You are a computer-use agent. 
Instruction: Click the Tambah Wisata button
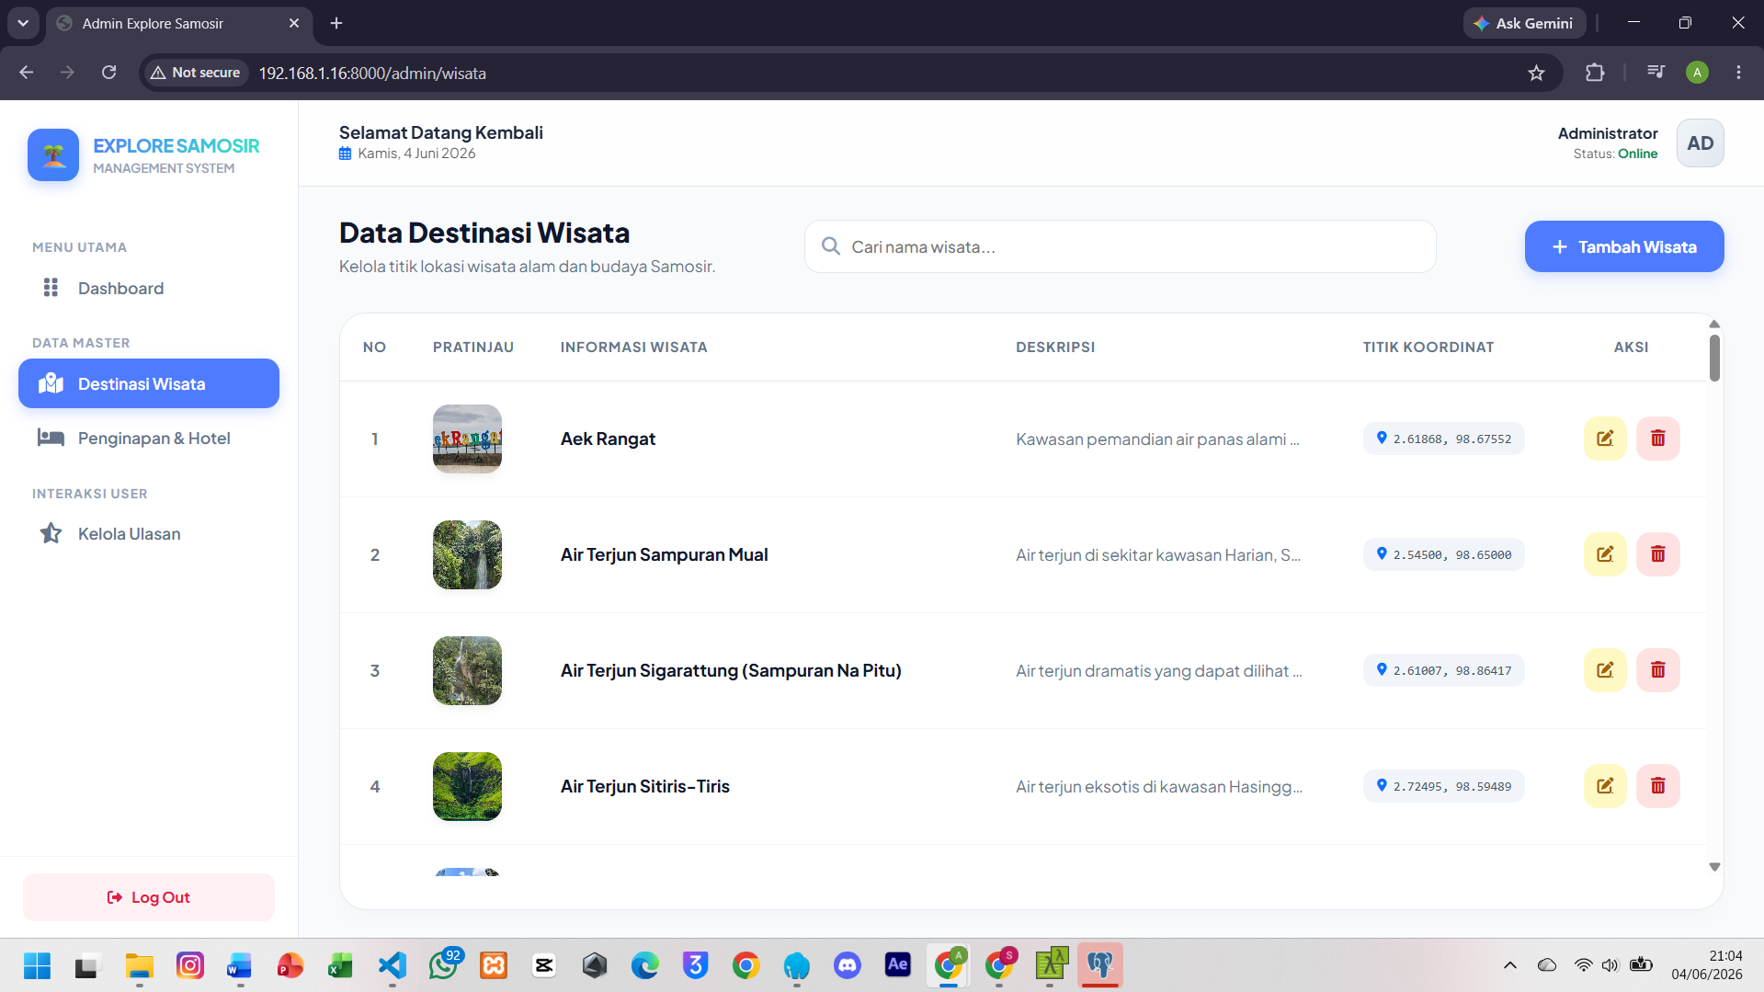coord(1623,246)
